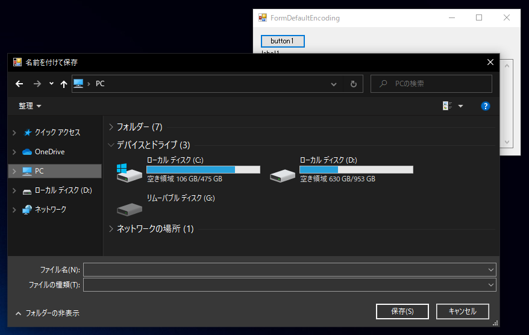Maximize the FormDefaultEncoding window
Viewport: 529px width, 335px height.
(x=479, y=17)
